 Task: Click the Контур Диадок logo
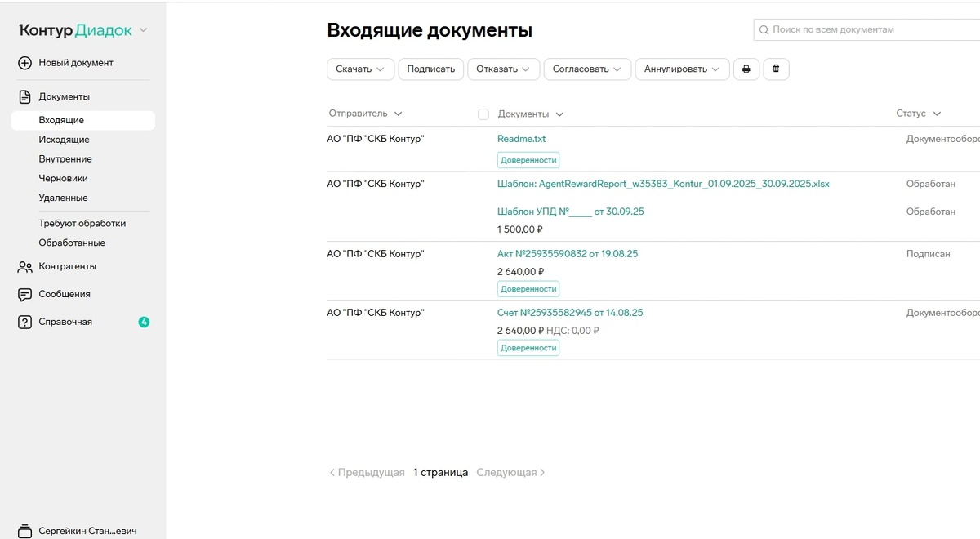pyautogui.click(x=75, y=30)
